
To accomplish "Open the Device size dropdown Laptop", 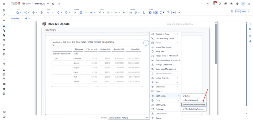I will point(128,118).
